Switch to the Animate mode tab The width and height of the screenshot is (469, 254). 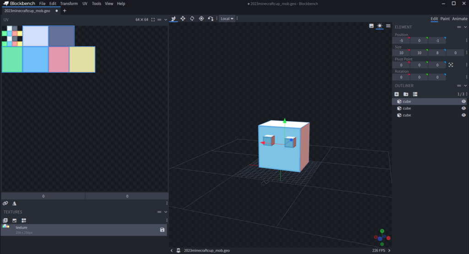(460, 19)
